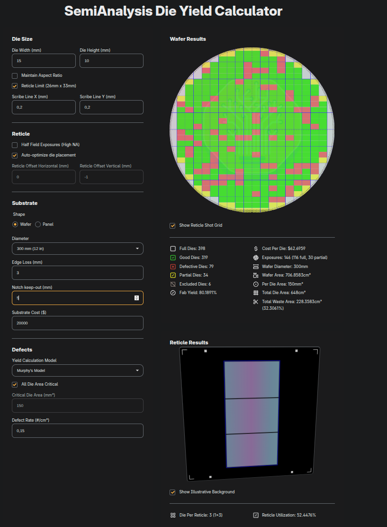
Task: Click the SemiAnalysis Die Yield Calculator title
Action: (173, 11)
